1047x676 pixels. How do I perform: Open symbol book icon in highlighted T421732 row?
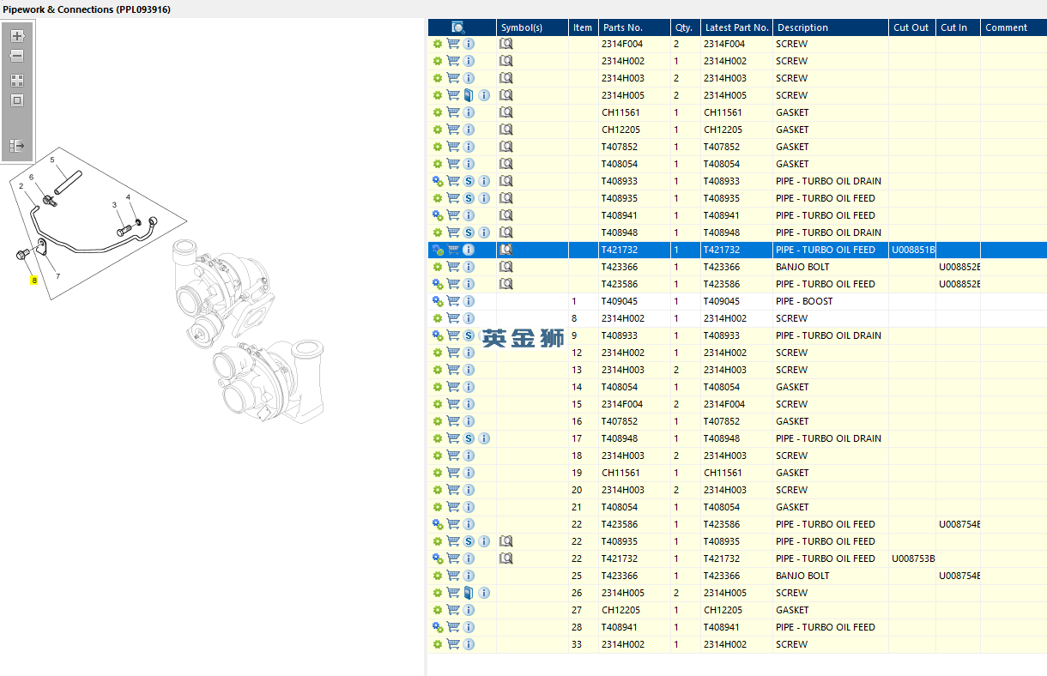(x=506, y=250)
